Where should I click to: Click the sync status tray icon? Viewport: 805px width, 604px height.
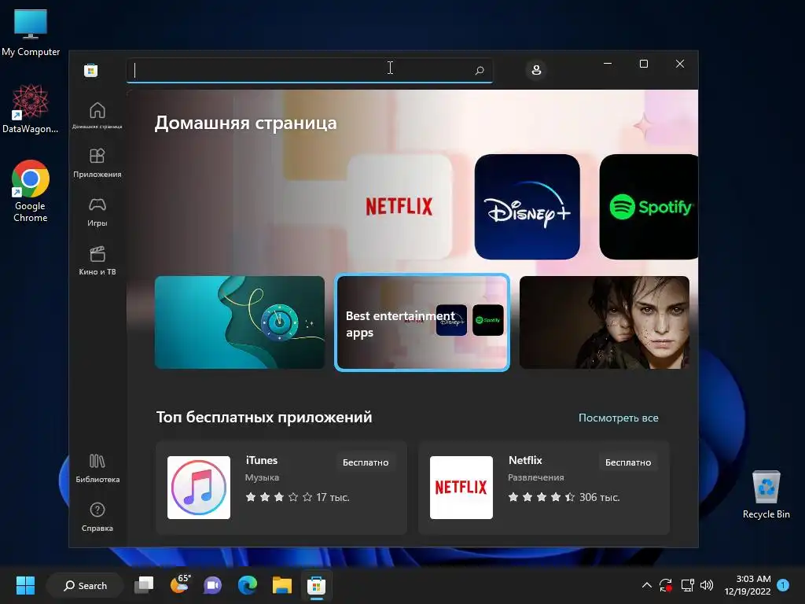[666, 585]
